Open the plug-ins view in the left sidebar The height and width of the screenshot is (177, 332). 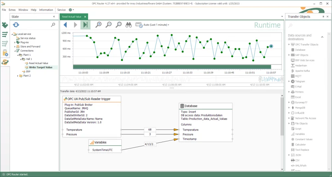tap(5, 25)
